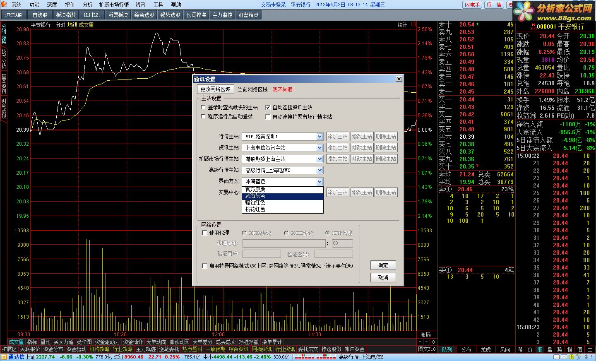Open the 帮助 menu
The image size is (596, 361).
click(176, 5)
